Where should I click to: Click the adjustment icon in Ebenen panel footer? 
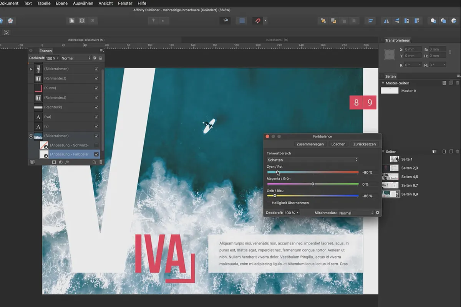coord(61,162)
